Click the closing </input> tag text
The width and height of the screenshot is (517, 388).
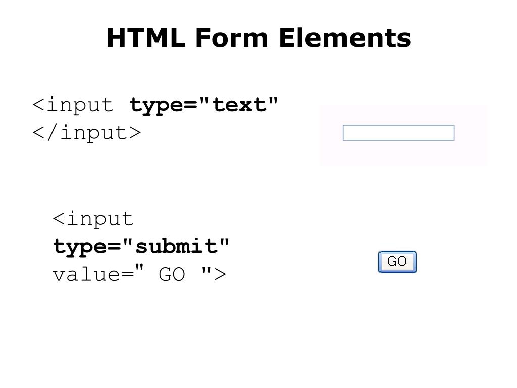[x=87, y=133]
